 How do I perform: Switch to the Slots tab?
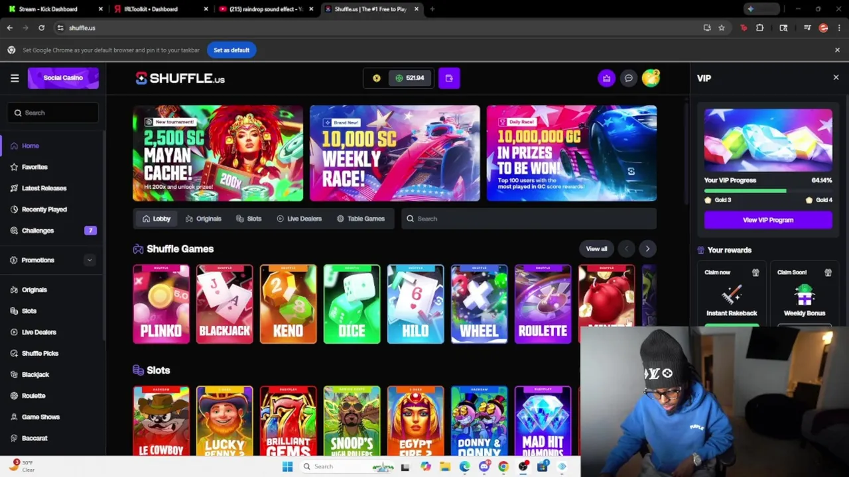tap(249, 219)
